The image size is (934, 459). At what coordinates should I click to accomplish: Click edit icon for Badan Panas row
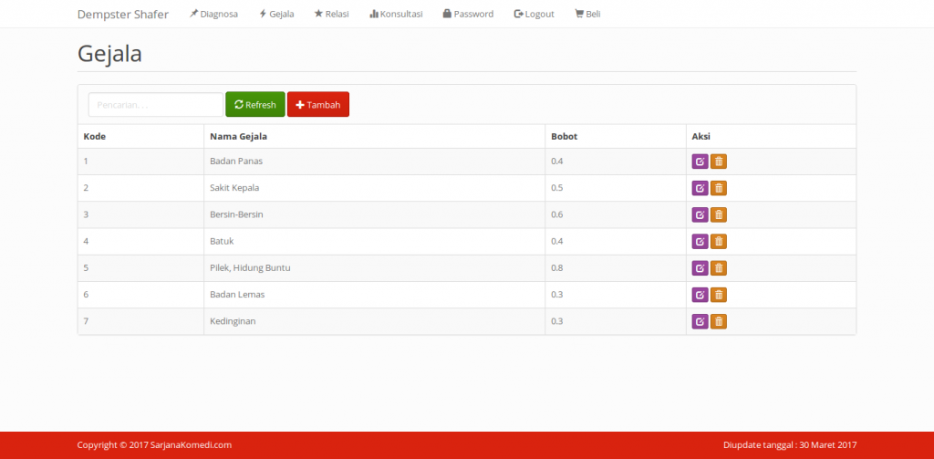(x=700, y=162)
